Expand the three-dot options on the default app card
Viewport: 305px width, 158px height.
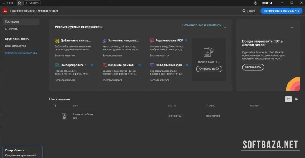coord(292,28)
